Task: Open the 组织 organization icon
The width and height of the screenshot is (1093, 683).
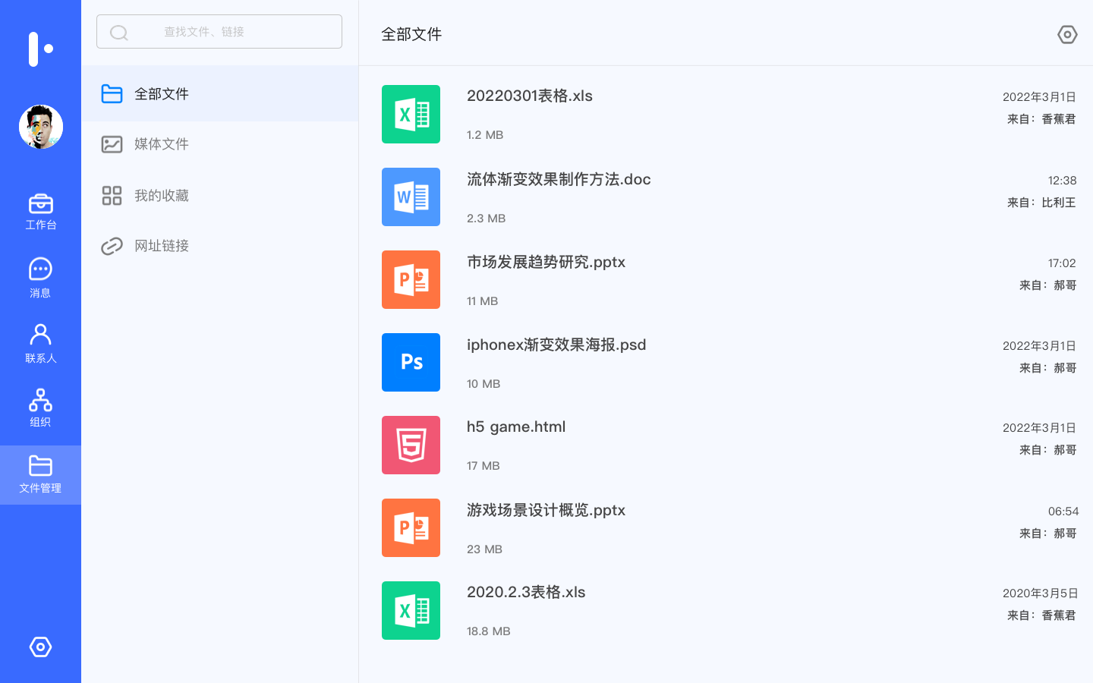Action: (40, 408)
